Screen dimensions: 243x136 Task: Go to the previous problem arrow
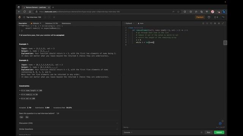[45, 17]
